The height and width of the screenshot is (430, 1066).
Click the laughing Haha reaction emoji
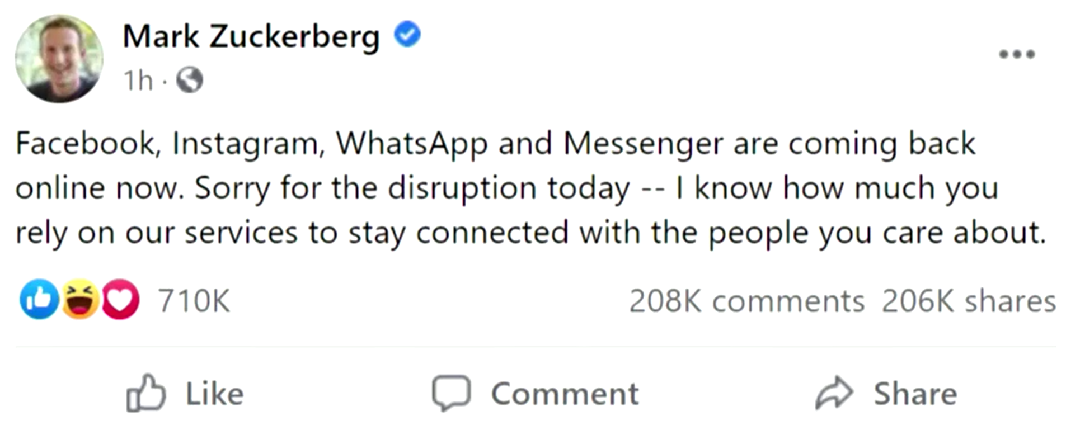click(x=81, y=299)
